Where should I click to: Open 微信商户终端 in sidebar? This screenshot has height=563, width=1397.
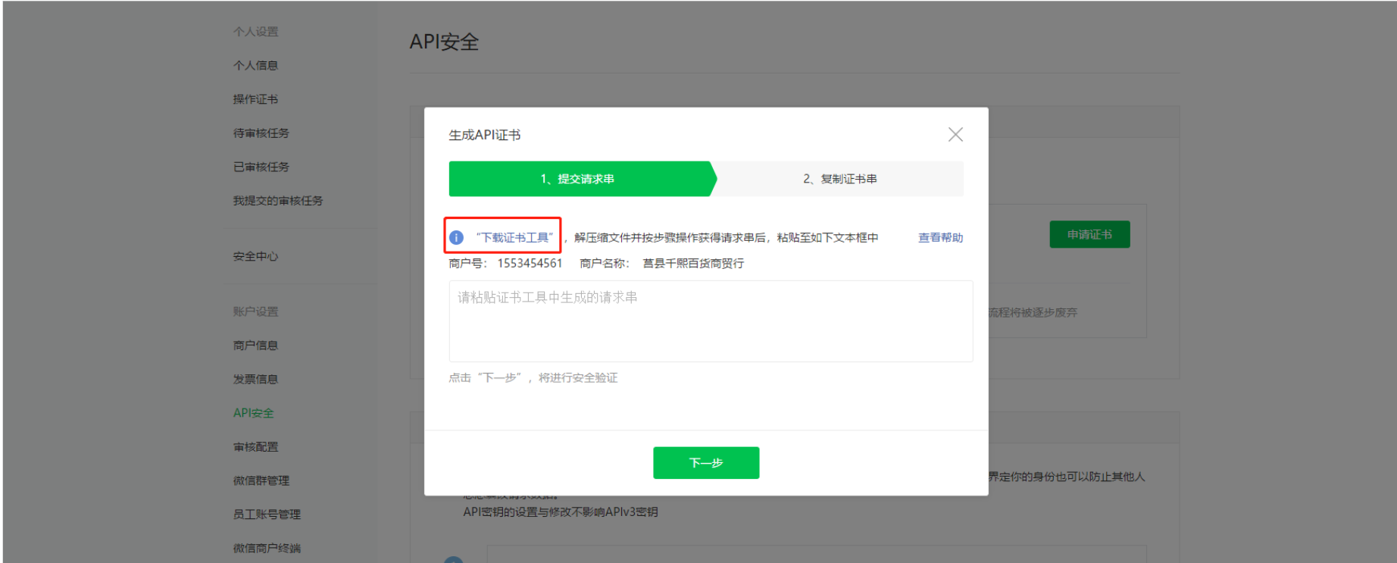point(267,548)
